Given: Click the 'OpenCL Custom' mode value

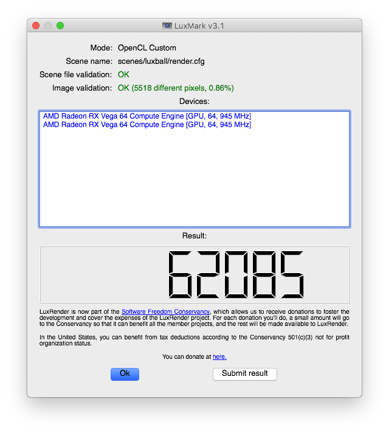Looking at the screenshot, I should point(147,48).
